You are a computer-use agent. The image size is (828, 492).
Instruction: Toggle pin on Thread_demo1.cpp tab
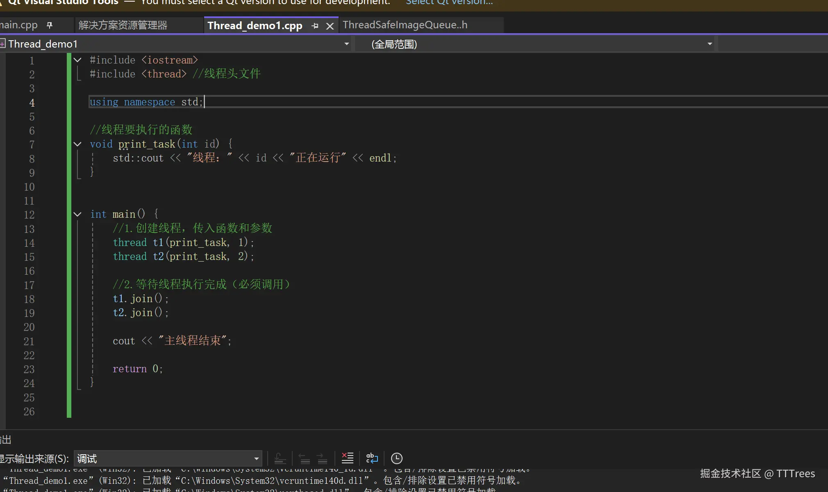(315, 26)
